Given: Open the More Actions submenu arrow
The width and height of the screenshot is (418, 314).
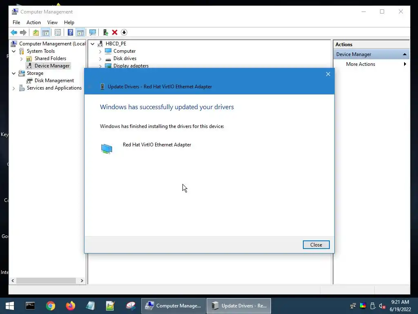Looking at the screenshot, I should point(405,64).
